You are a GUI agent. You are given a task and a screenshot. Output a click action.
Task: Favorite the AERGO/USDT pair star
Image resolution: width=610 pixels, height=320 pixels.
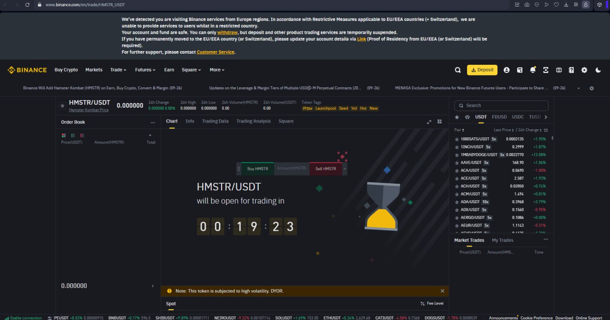(457, 217)
